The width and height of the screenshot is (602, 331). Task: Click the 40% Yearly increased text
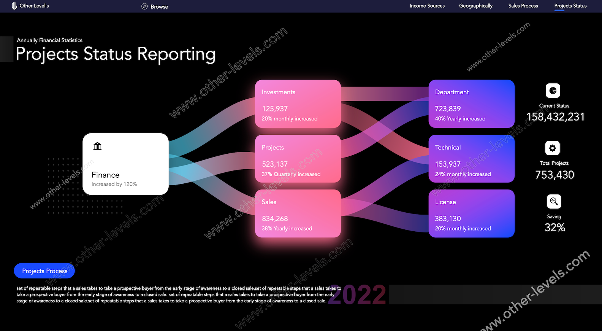point(460,119)
